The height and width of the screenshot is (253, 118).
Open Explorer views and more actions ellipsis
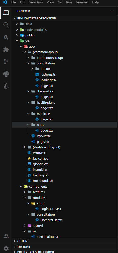(111, 11)
